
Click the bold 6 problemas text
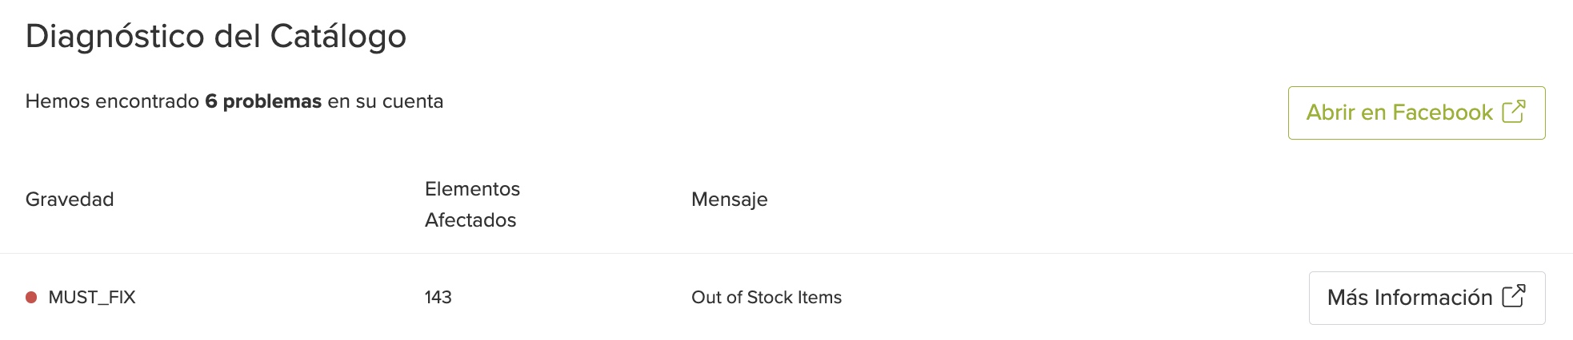pos(263,101)
